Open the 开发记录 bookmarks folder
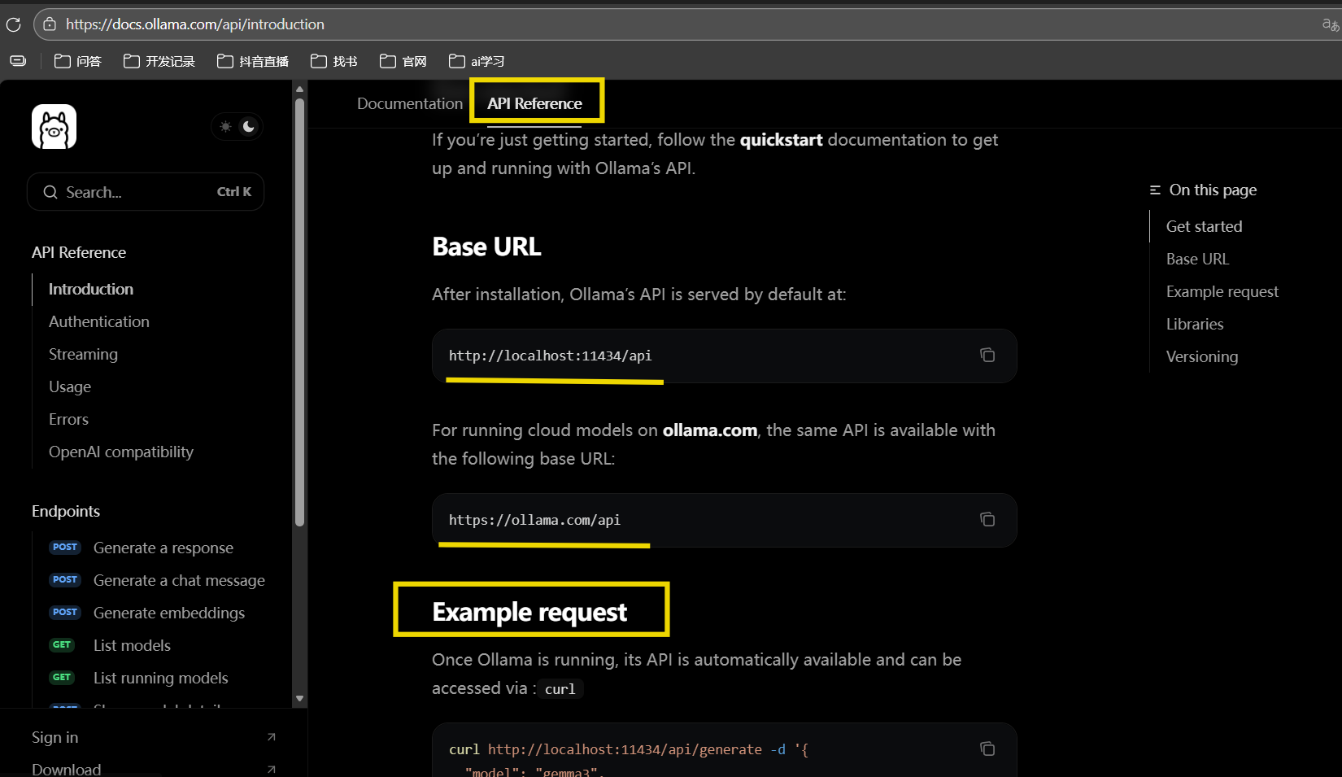The image size is (1342, 777). pyautogui.click(x=159, y=61)
